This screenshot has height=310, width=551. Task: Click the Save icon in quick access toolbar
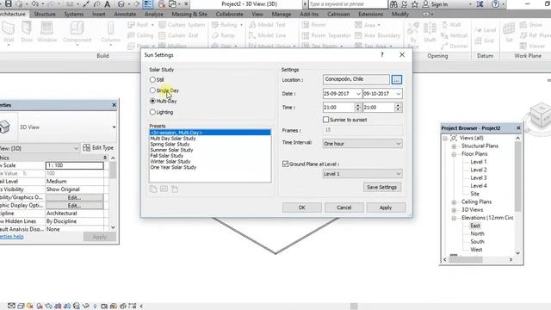pos(8,3)
